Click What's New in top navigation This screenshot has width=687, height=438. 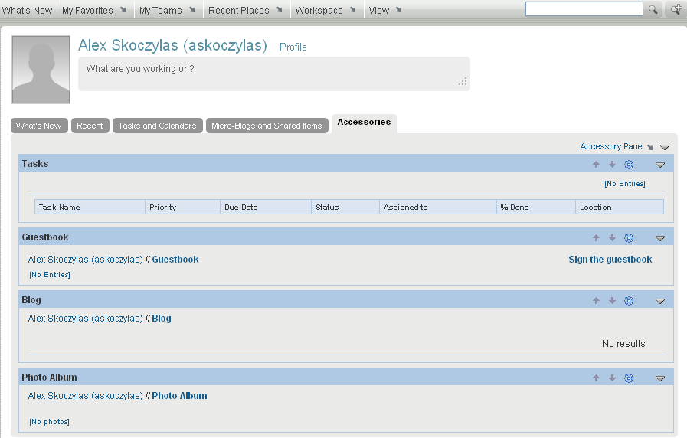(27, 10)
